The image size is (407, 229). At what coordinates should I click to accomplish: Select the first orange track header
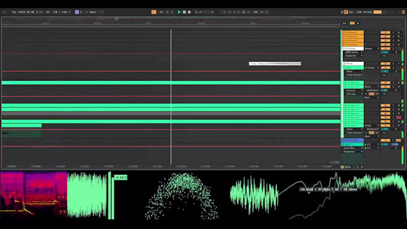(353, 32)
